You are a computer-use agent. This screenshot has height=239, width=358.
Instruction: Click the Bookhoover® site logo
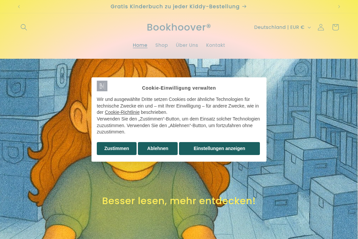tap(179, 27)
